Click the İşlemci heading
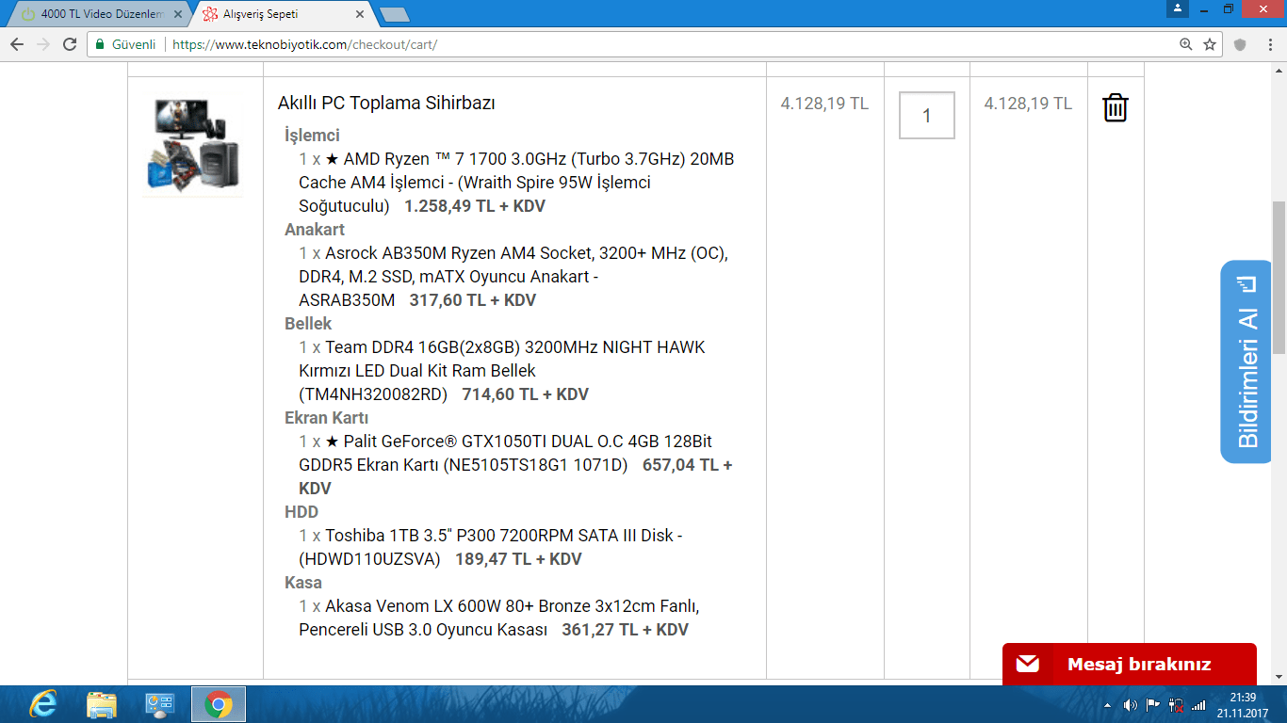The width and height of the screenshot is (1287, 723). click(x=313, y=136)
